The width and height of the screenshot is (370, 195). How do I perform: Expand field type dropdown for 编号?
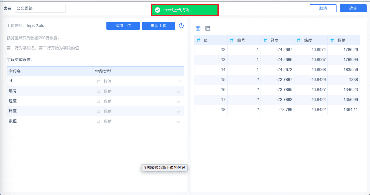(179, 91)
